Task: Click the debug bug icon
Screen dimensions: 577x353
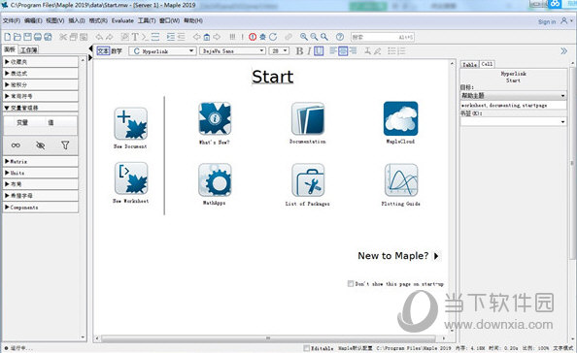Action: [262, 37]
